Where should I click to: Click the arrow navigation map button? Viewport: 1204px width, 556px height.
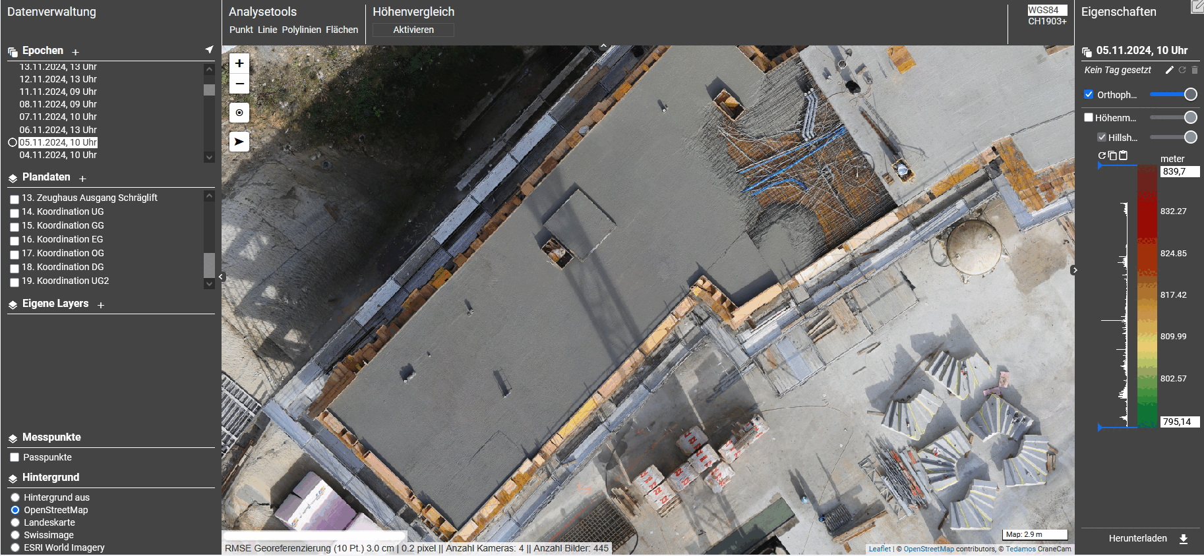(x=239, y=142)
